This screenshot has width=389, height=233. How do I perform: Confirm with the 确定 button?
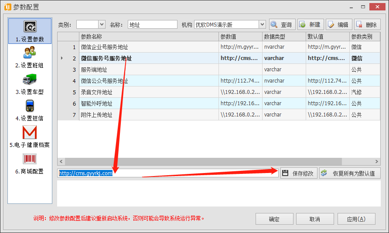[x=274, y=219]
